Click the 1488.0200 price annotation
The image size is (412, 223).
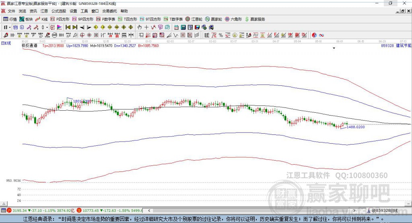[x=356, y=127]
